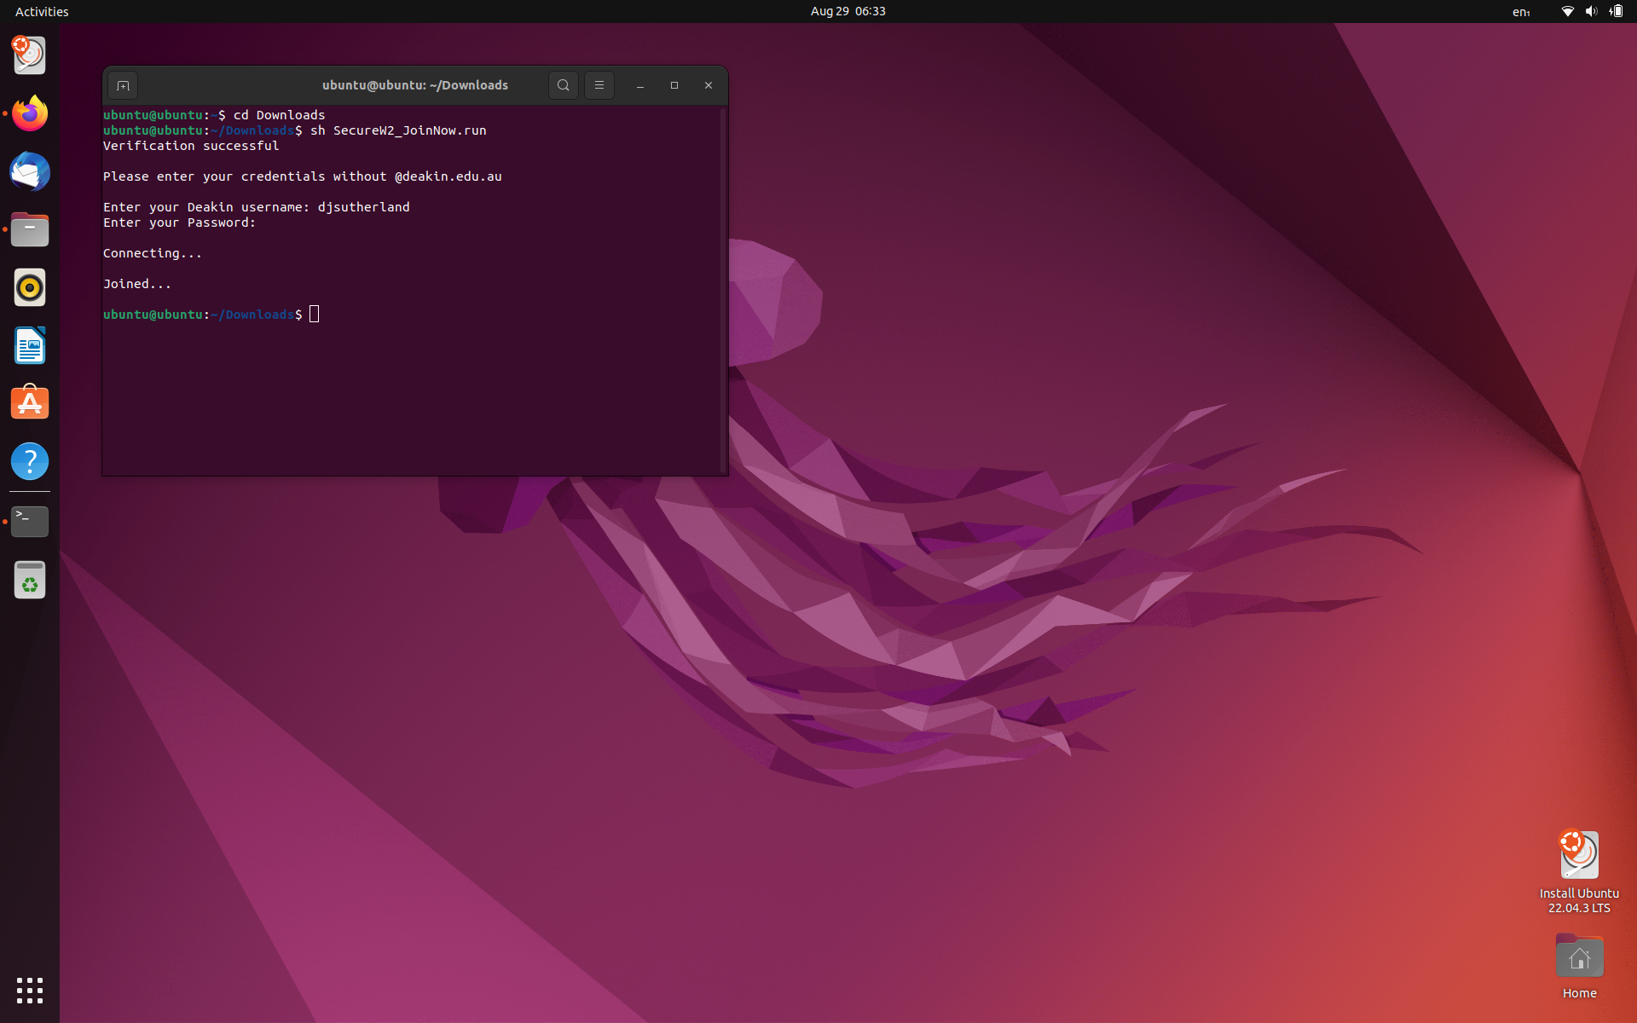Open the terminal search
Viewport: 1637px width, 1023px height.
pyautogui.click(x=563, y=85)
